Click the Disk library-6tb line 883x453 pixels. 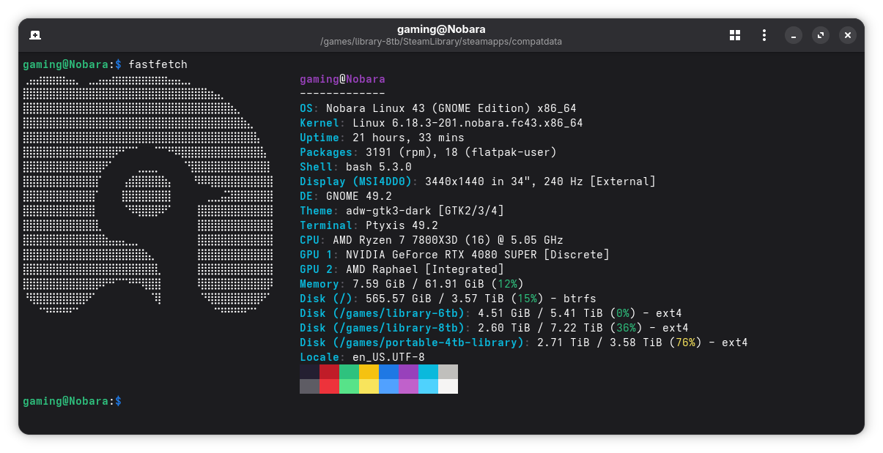pos(491,313)
